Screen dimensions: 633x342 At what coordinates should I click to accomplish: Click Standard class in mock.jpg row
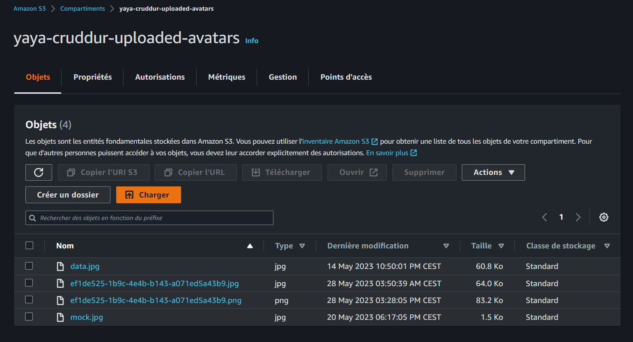pyautogui.click(x=542, y=317)
